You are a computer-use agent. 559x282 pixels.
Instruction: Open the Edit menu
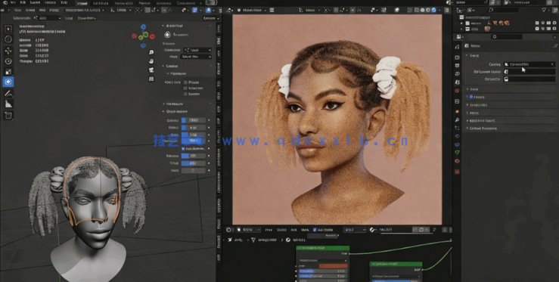point(23,3)
